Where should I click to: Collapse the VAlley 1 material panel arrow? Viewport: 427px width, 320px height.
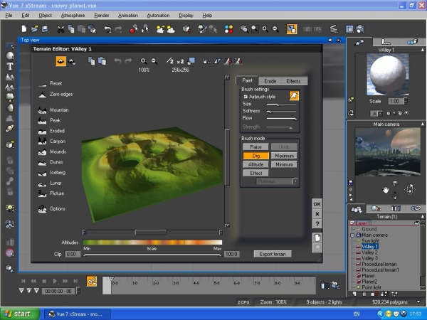(x=422, y=50)
